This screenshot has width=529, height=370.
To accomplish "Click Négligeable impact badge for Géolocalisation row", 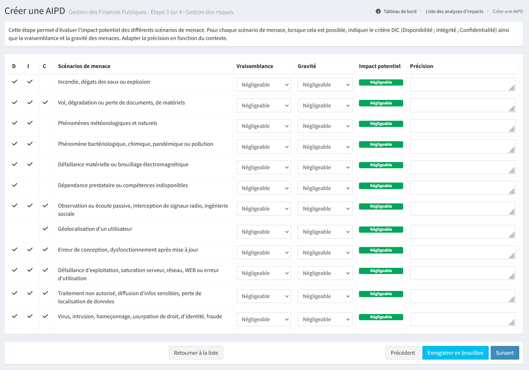I will pos(381,229).
